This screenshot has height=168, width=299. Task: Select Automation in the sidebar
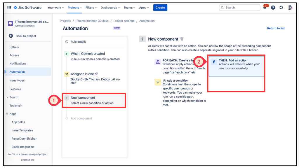28,72
